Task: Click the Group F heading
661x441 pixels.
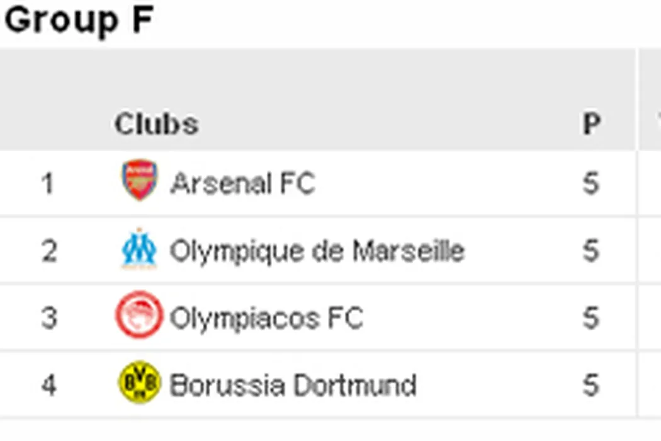Action: 79,20
